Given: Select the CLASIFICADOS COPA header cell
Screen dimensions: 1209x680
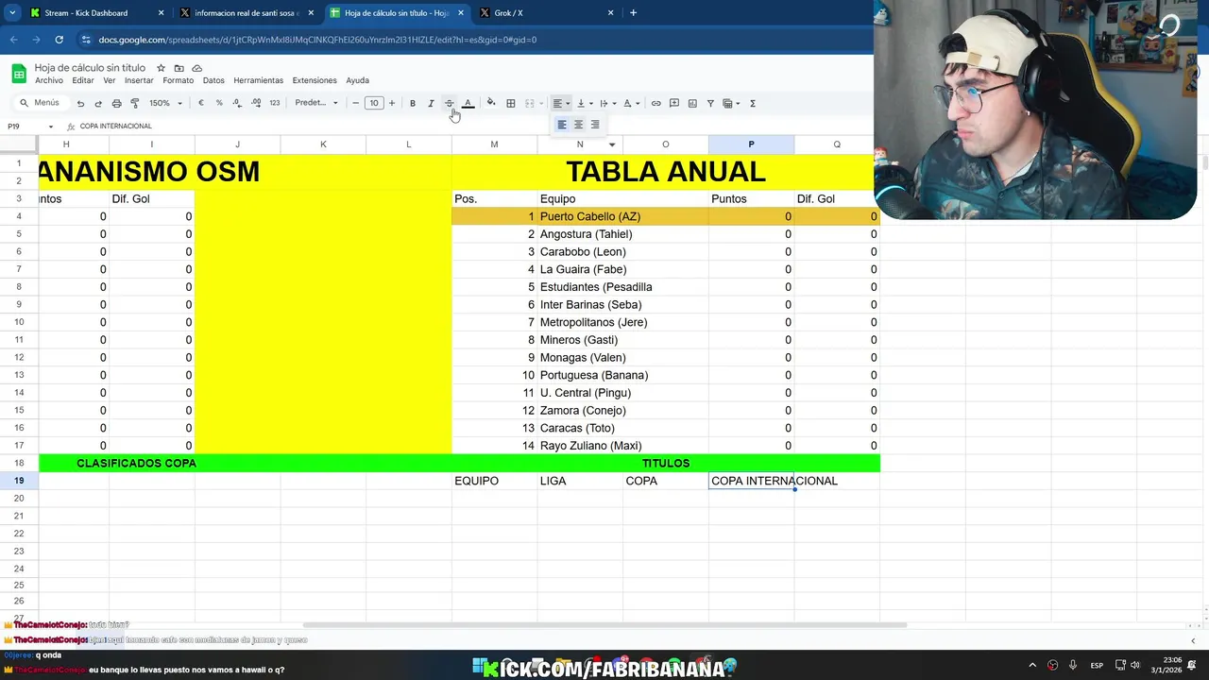Looking at the screenshot, I should click(137, 463).
